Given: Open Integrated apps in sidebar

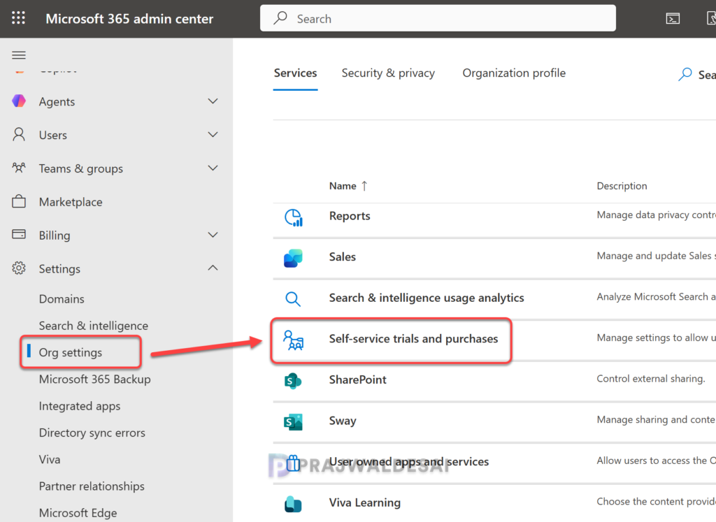Looking at the screenshot, I should click(80, 406).
